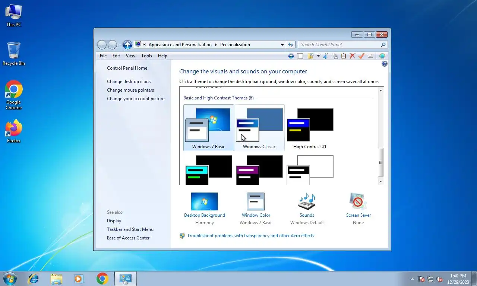Select the High Contrast #1 theme
Screen dimensions: 477x286
310,128
